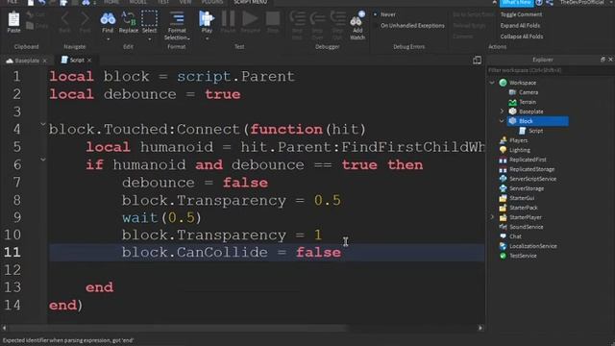615x346 pixels.
Task: Click the scroll right arrow of editor
Action: click(480, 328)
